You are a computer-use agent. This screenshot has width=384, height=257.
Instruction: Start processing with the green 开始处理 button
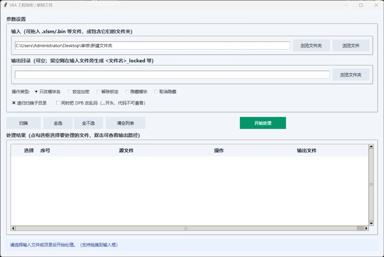(263, 123)
